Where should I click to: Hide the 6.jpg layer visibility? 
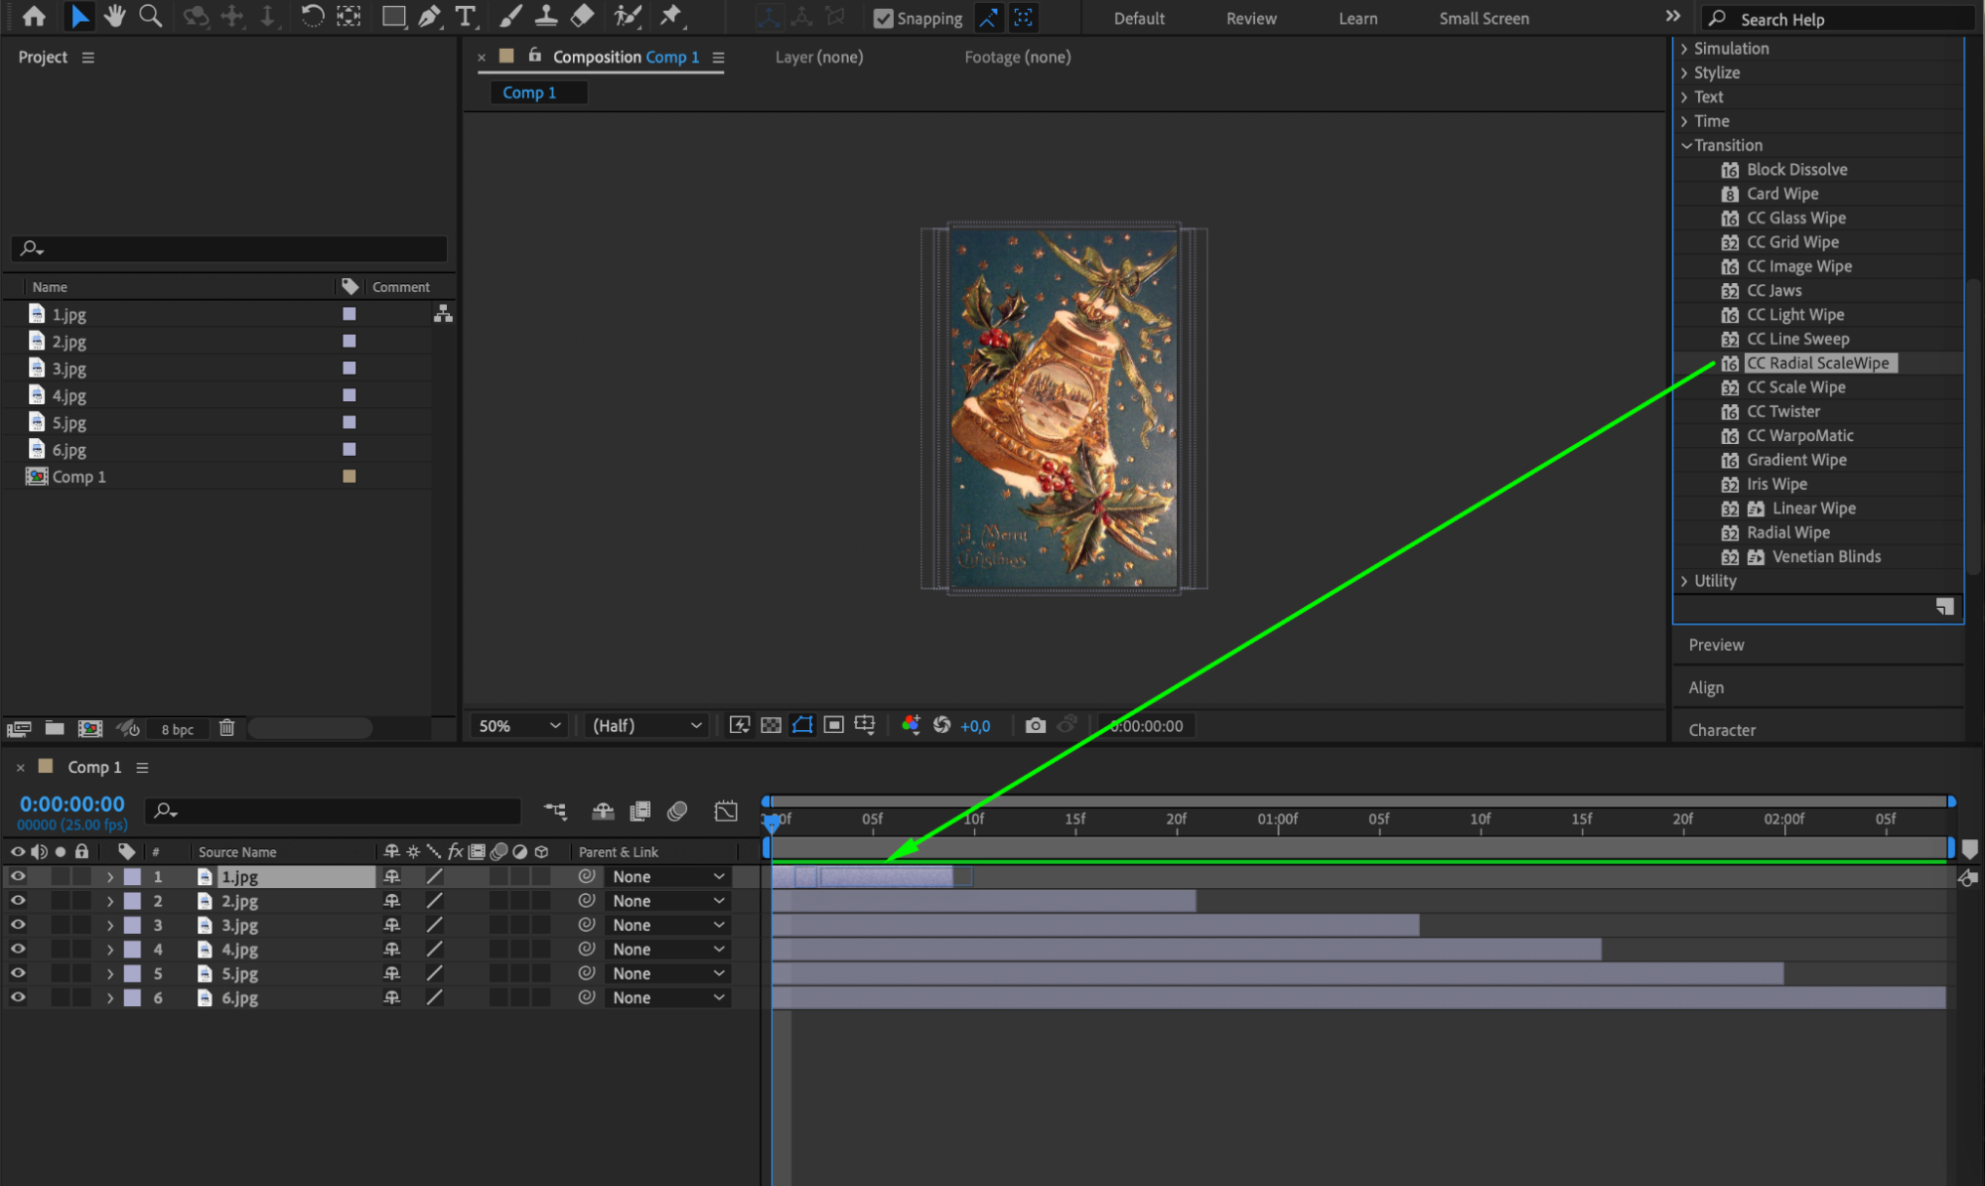click(18, 997)
